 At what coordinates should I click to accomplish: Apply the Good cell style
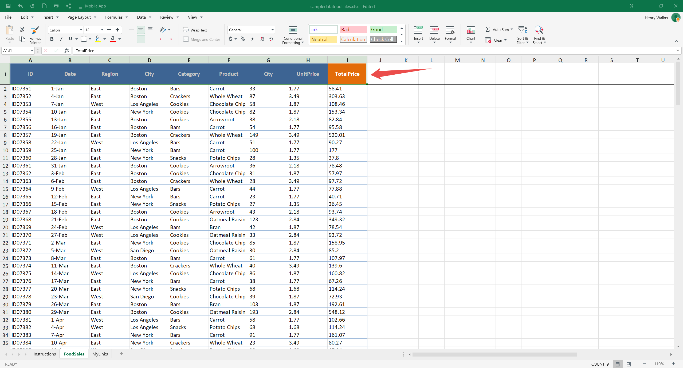point(383,30)
